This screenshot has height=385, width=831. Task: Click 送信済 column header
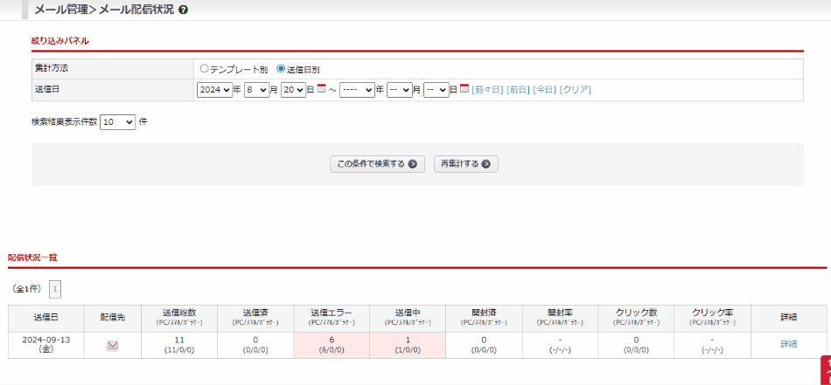(255, 317)
